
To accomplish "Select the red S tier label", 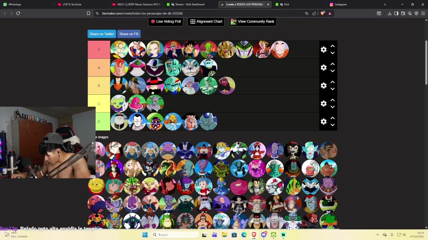I will coord(99,50).
